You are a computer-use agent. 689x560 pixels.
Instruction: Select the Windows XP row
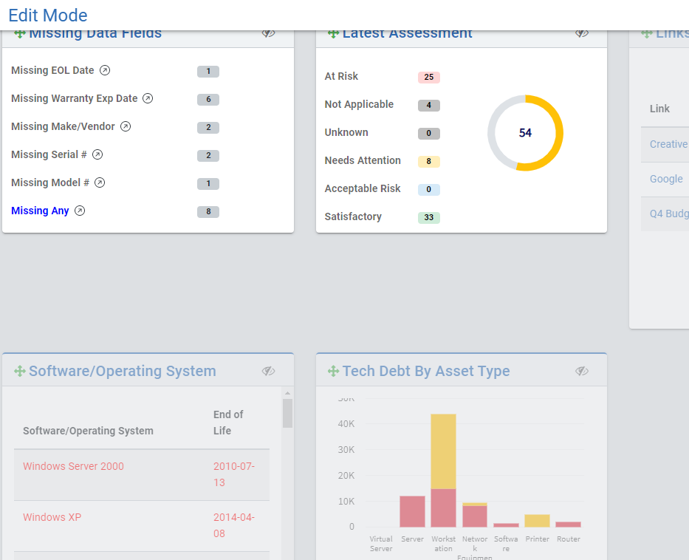point(142,526)
